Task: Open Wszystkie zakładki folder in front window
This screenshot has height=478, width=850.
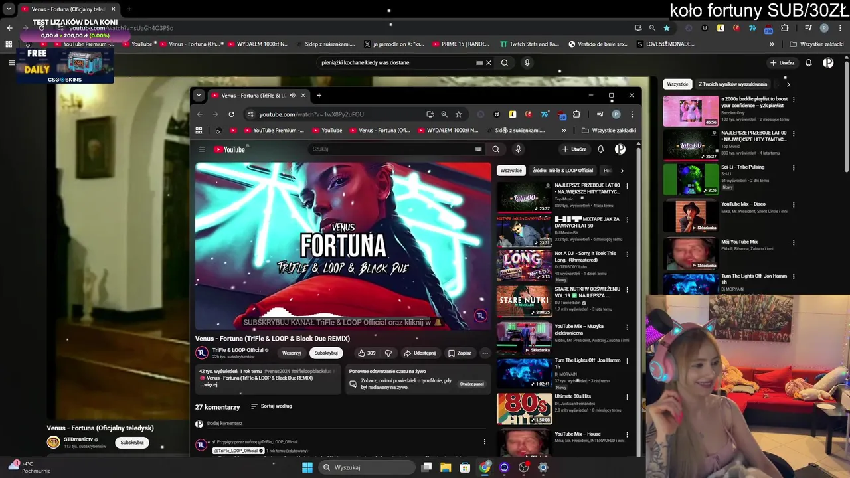Action: pos(608,131)
